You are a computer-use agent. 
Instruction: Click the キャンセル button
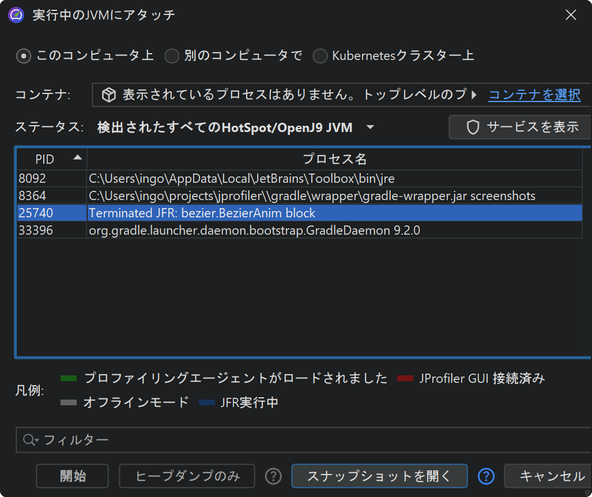(x=548, y=476)
